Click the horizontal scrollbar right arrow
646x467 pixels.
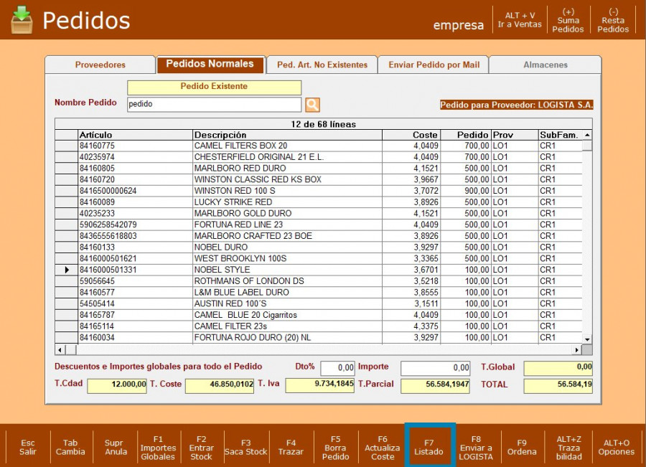pyautogui.click(x=576, y=349)
